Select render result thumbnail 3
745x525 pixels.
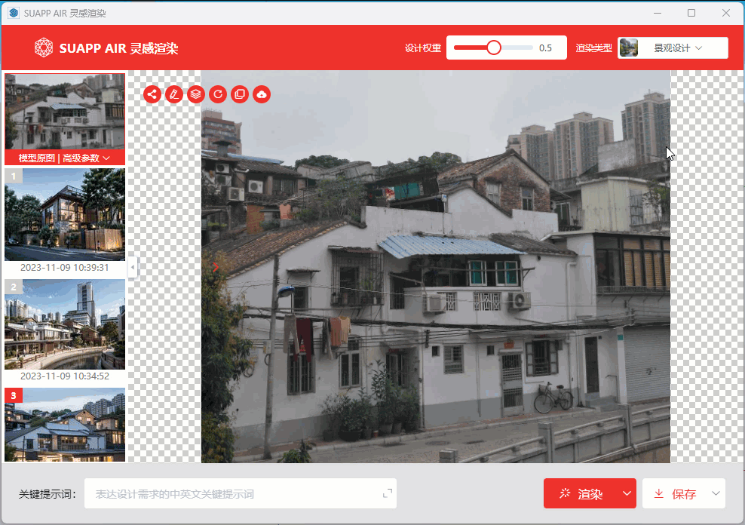point(65,425)
